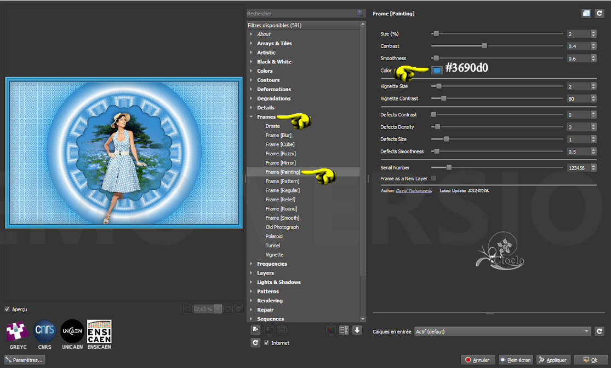Click the circular arrow right of the input layers dropdown

pyautogui.click(x=599, y=331)
